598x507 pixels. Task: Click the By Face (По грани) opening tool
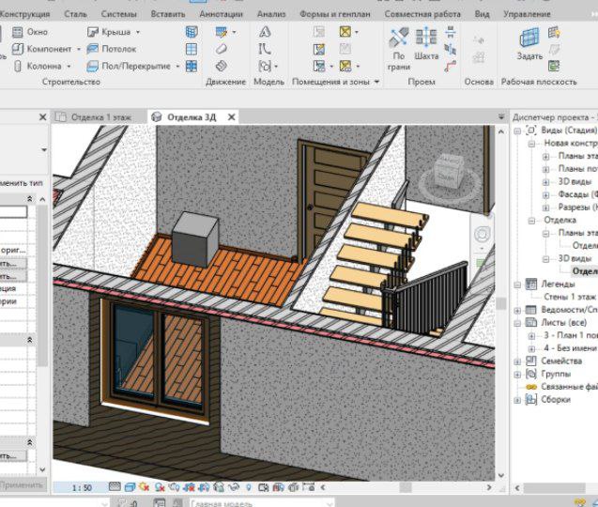pyautogui.click(x=398, y=44)
